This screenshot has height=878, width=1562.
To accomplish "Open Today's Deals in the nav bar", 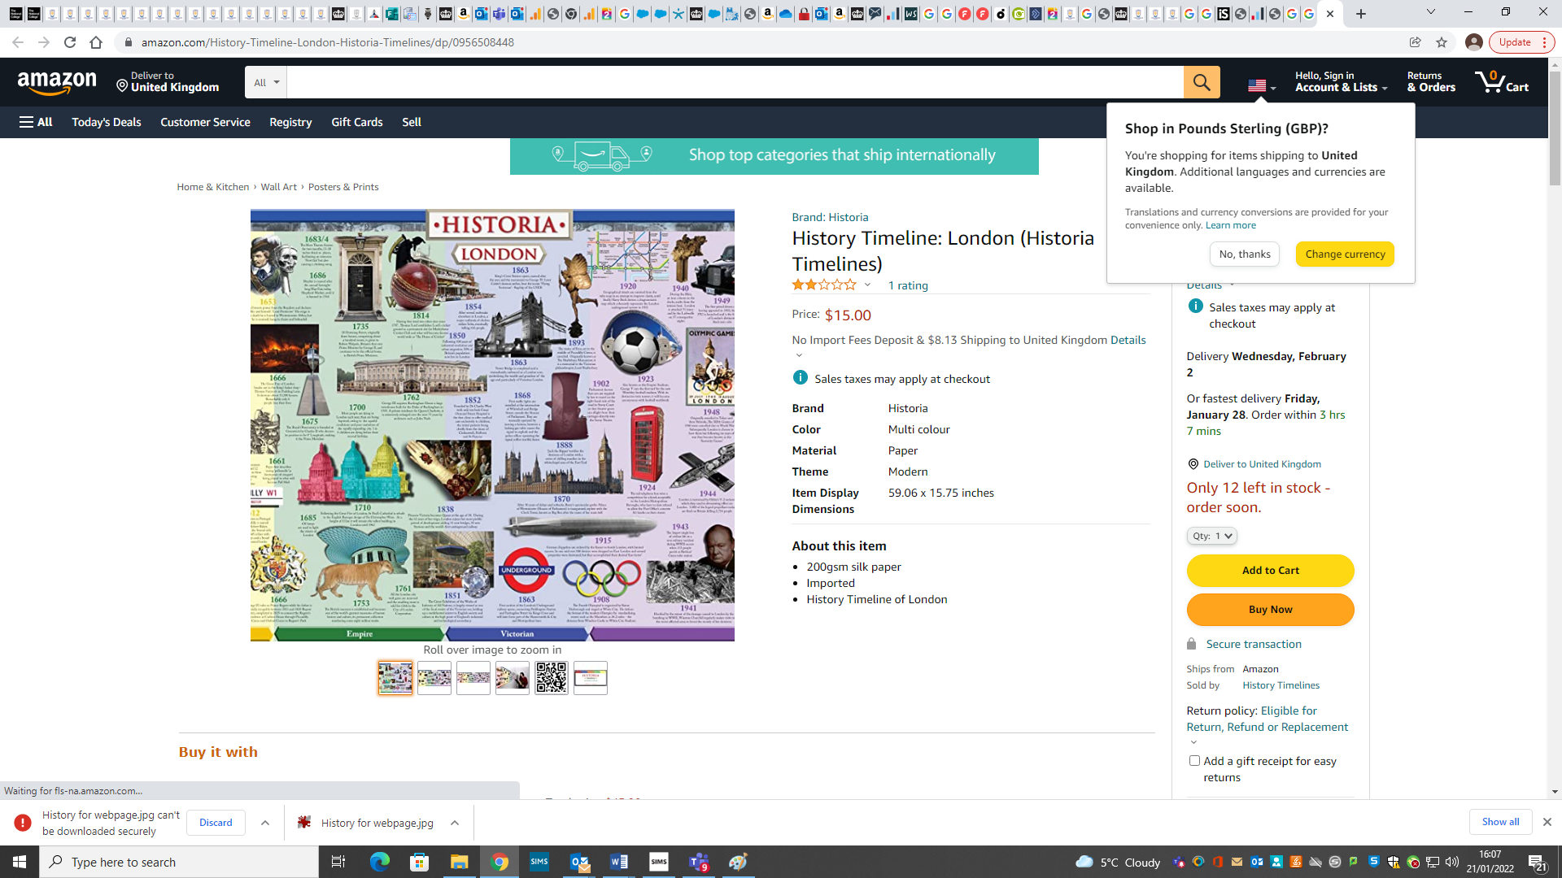I will click(x=107, y=122).
